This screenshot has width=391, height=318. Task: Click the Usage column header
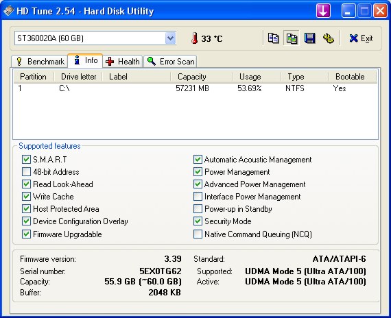tap(257, 77)
